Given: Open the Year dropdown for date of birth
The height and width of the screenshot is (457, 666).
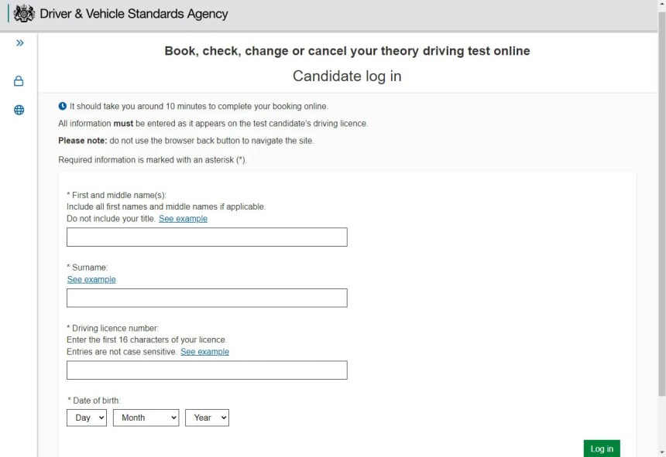Looking at the screenshot, I should 207,418.
